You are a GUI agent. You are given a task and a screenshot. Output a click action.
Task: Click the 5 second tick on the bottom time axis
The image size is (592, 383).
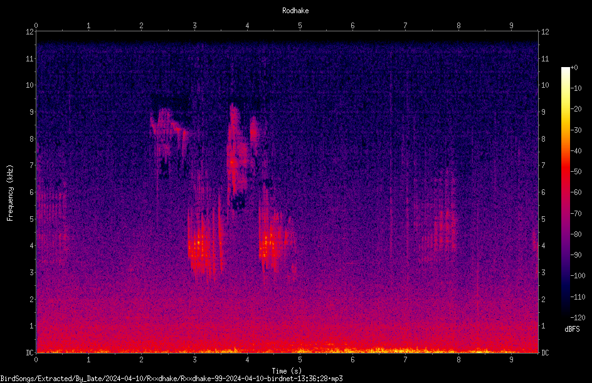(x=300, y=360)
